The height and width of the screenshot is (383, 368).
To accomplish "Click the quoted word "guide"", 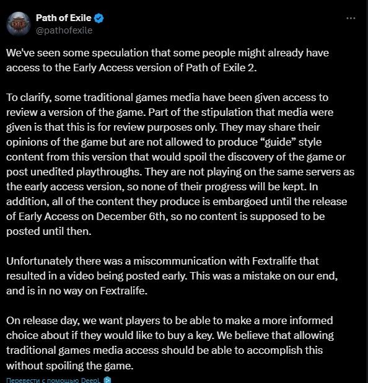I will tap(280, 143).
